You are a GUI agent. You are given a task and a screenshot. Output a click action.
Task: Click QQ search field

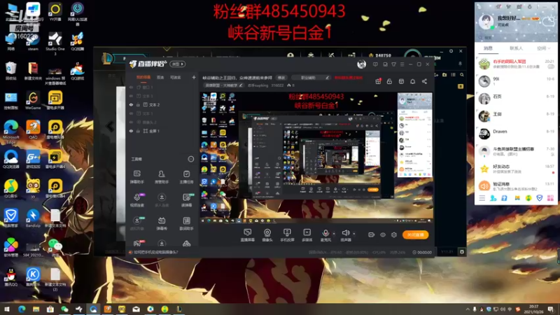click(516, 38)
